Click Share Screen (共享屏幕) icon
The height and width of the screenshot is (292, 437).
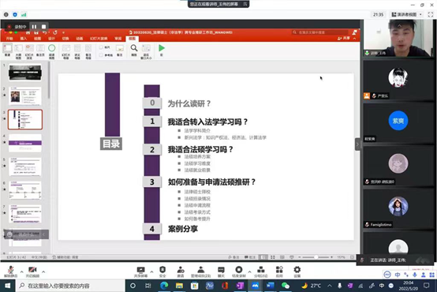140,272
